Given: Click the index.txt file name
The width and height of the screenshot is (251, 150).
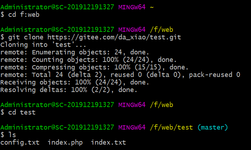Looking at the screenshot, I should pos(108,142).
